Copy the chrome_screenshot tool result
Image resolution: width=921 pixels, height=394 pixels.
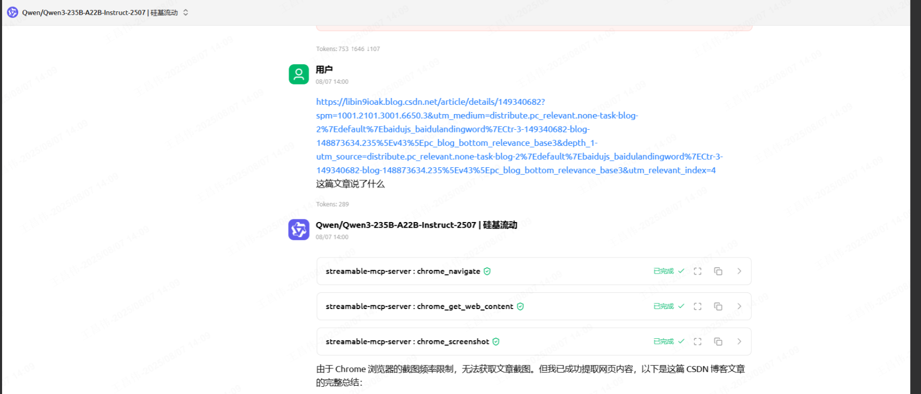[718, 341]
